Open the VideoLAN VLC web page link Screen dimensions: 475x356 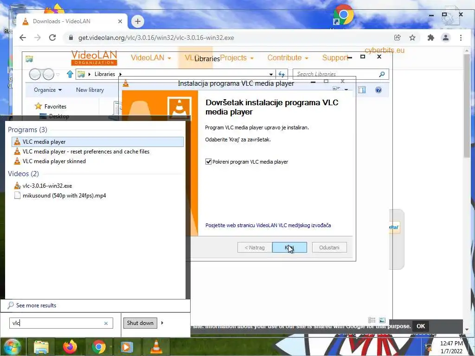point(268,225)
